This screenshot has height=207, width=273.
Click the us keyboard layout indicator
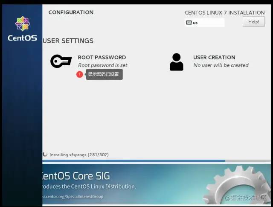tap(205, 23)
